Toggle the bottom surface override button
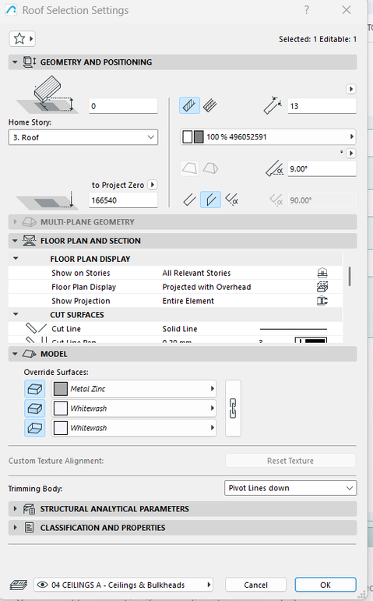The height and width of the screenshot is (601, 373). click(35, 428)
